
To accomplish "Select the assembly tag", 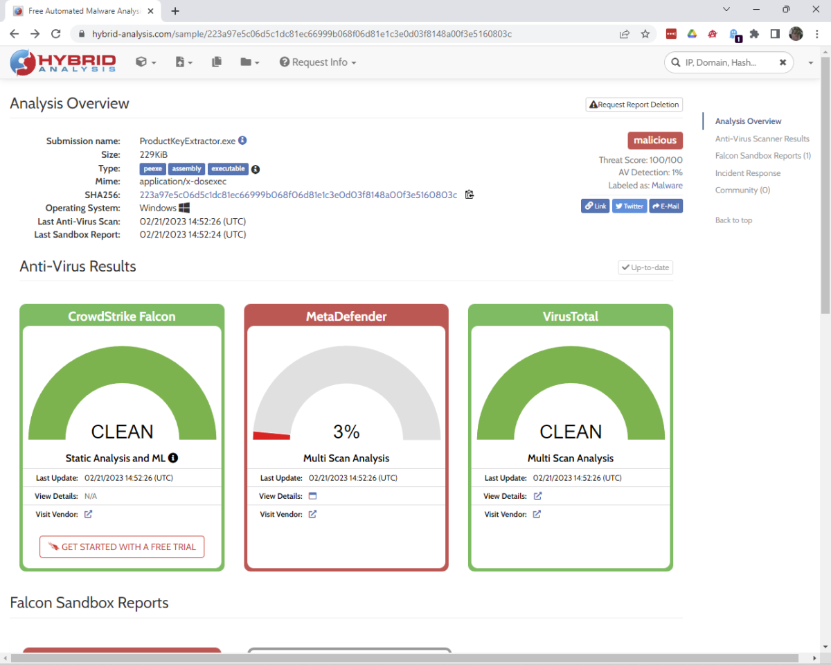I will click(186, 168).
